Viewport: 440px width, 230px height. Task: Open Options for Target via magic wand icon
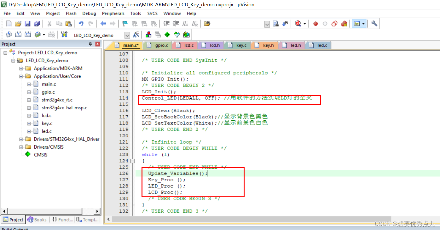click(136, 35)
